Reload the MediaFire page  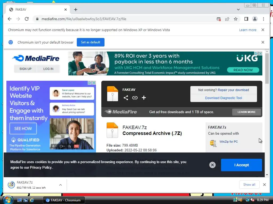click(27, 19)
